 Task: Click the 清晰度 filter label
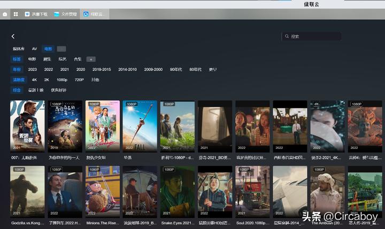point(19,80)
